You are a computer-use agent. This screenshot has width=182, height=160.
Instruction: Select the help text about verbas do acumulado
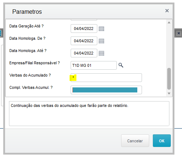(x=70, y=105)
